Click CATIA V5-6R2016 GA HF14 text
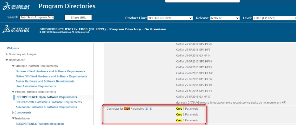Viewport: 296px width, 125px height. (x=193, y=55)
